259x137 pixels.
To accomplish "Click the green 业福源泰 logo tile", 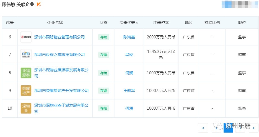I will (26, 73).
